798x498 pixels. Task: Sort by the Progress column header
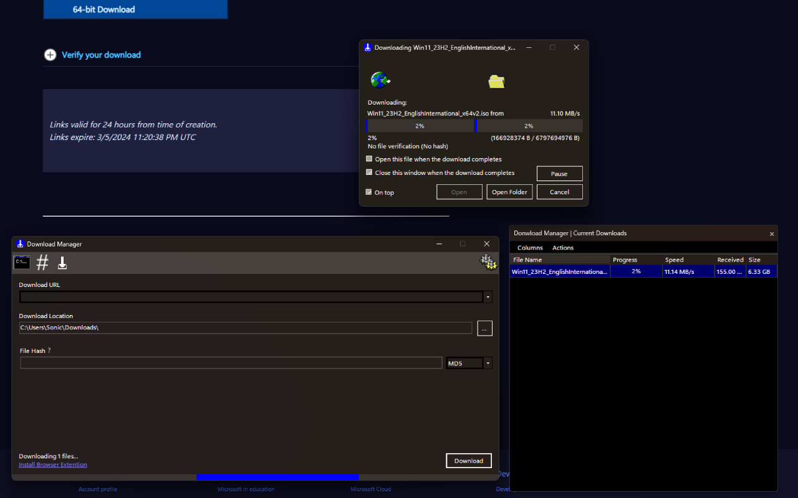[x=636, y=260]
